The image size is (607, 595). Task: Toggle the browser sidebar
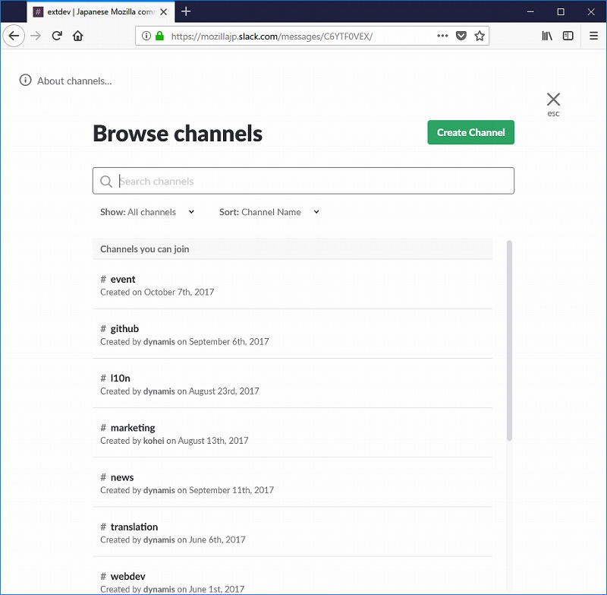pos(568,36)
